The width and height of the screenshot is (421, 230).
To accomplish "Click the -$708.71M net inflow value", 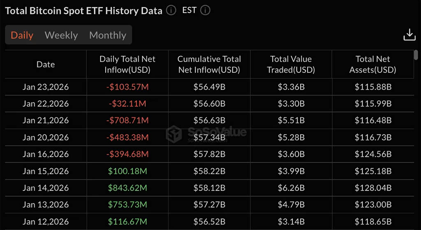I will (127, 121).
